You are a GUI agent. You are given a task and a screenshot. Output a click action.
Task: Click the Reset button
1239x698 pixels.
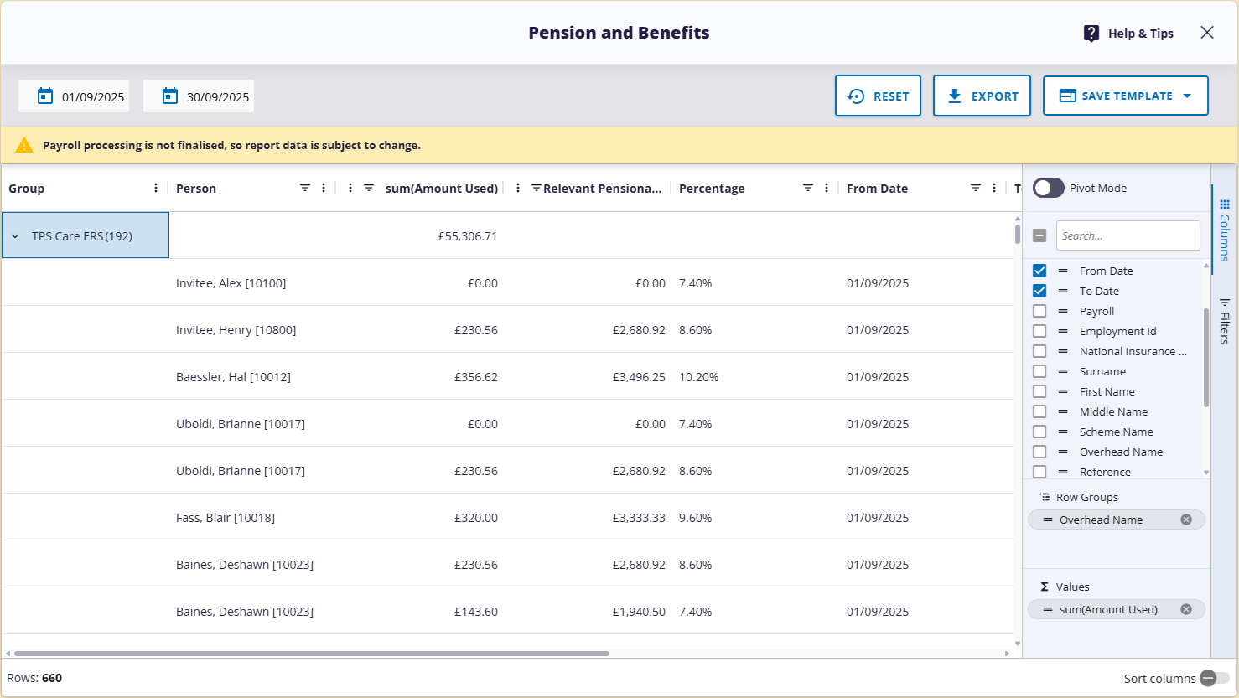pyautogui.click(x=878, y=96)
